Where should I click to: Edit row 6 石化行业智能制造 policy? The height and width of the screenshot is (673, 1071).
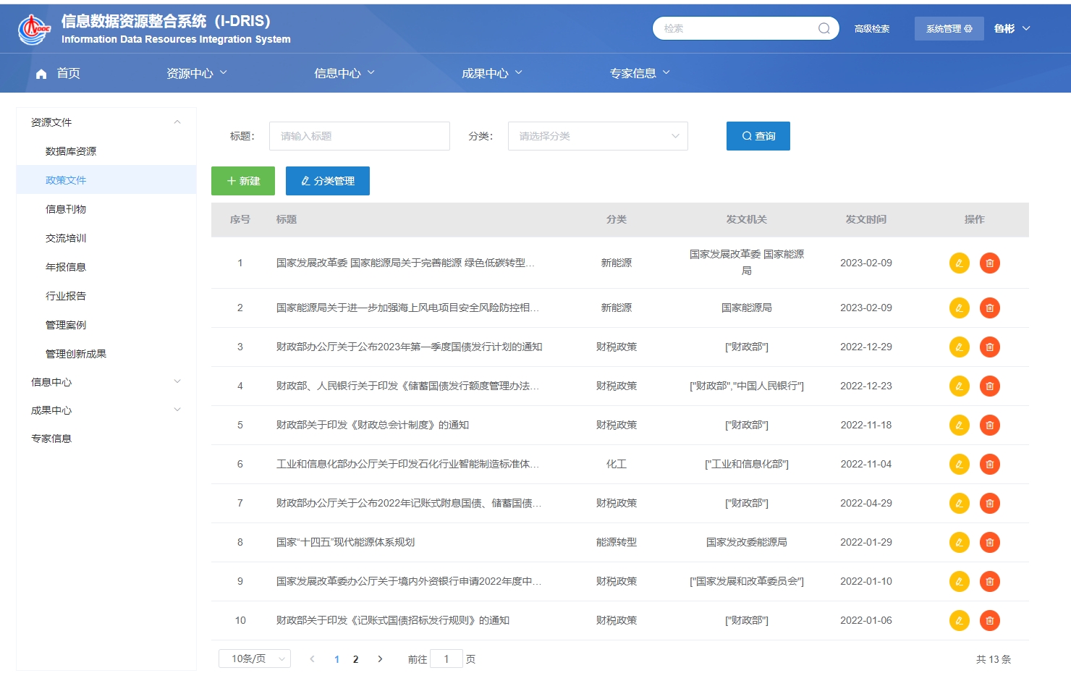click(x=959, y=464)
